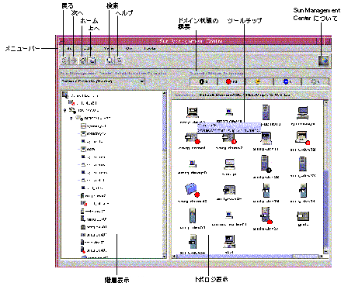Click the blue caution-alarm status summary button

(287, 81)
